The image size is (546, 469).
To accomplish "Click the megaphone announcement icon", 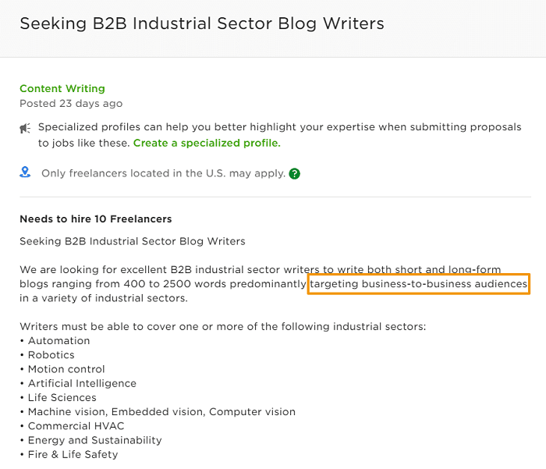I will pyautogui.click(x=26, y=128).
